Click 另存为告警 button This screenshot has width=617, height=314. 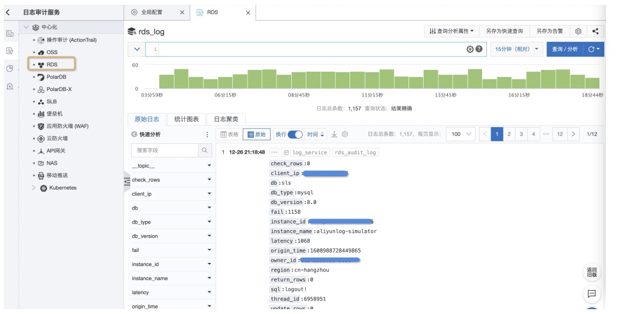pyautogui.click(x=550, y=31)
